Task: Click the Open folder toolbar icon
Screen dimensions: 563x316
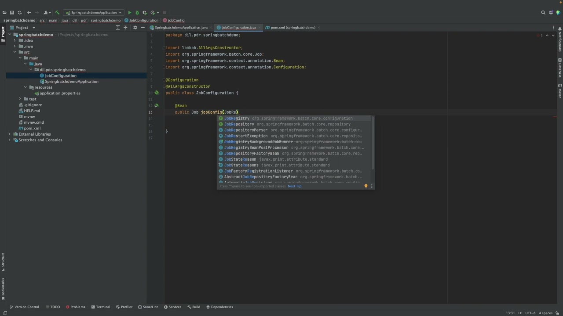Action: (x=4, y=12)
